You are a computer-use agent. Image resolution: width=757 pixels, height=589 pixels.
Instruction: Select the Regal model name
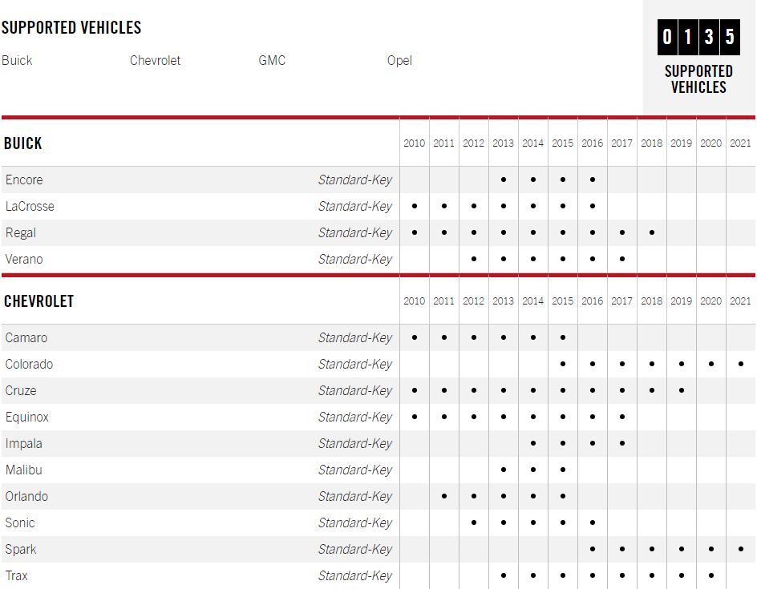click(x=21, y=233)
